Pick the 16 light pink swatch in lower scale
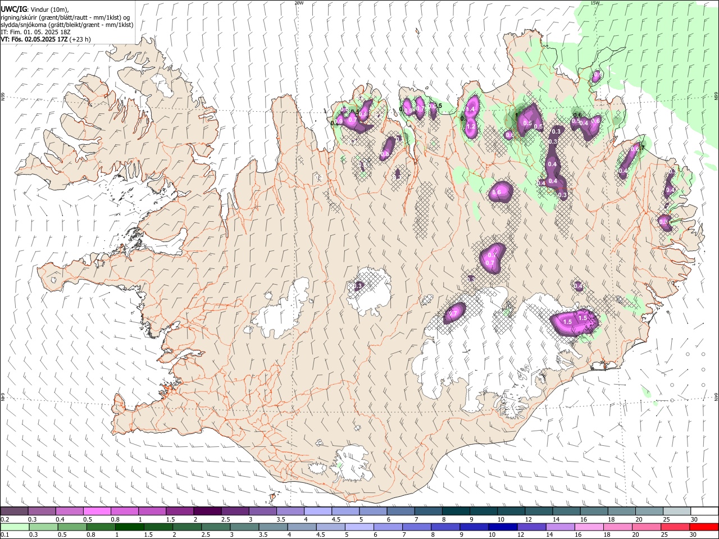Screen dimensions: 719x539 tap(589, 527)
